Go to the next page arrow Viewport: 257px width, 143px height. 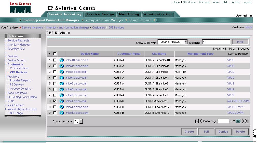[x=243, y=121]
